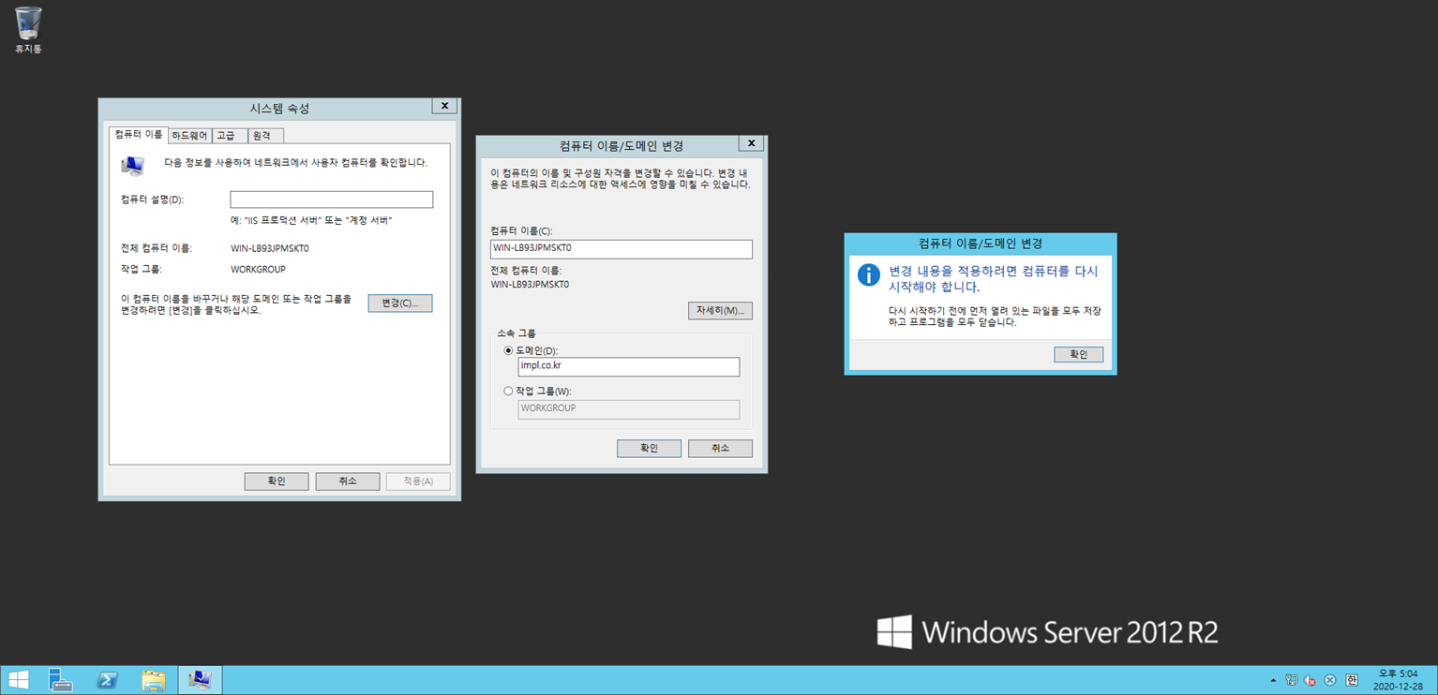
Task: Switch to the 하드웨어 tab
Action: coord(189,136)
